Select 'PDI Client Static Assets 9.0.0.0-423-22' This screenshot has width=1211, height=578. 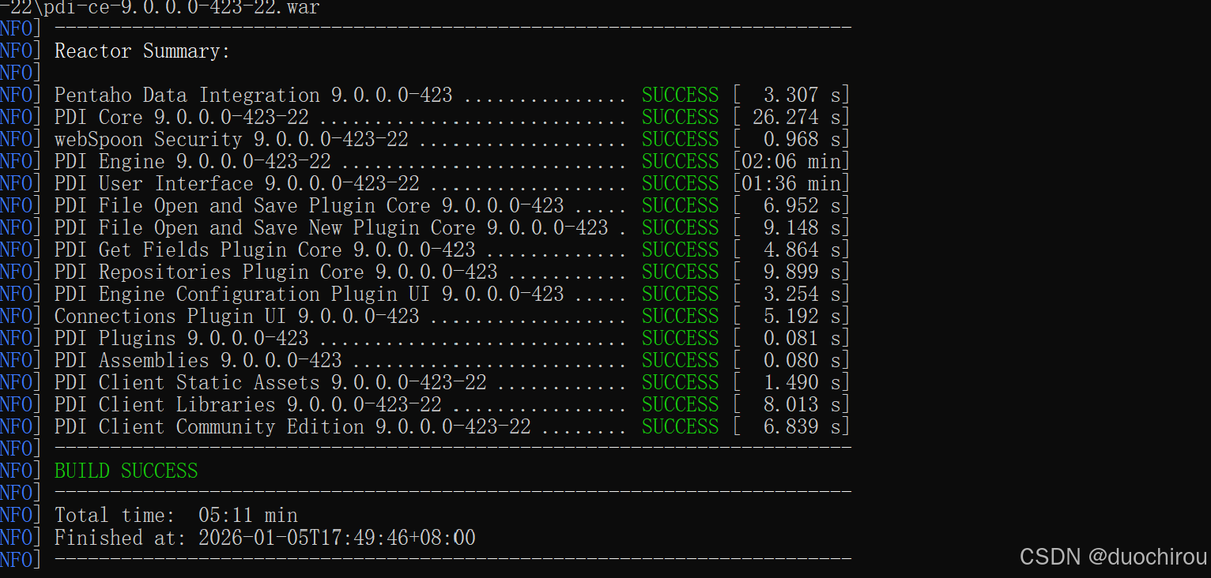pyautogui.click(x=270, y=383)
